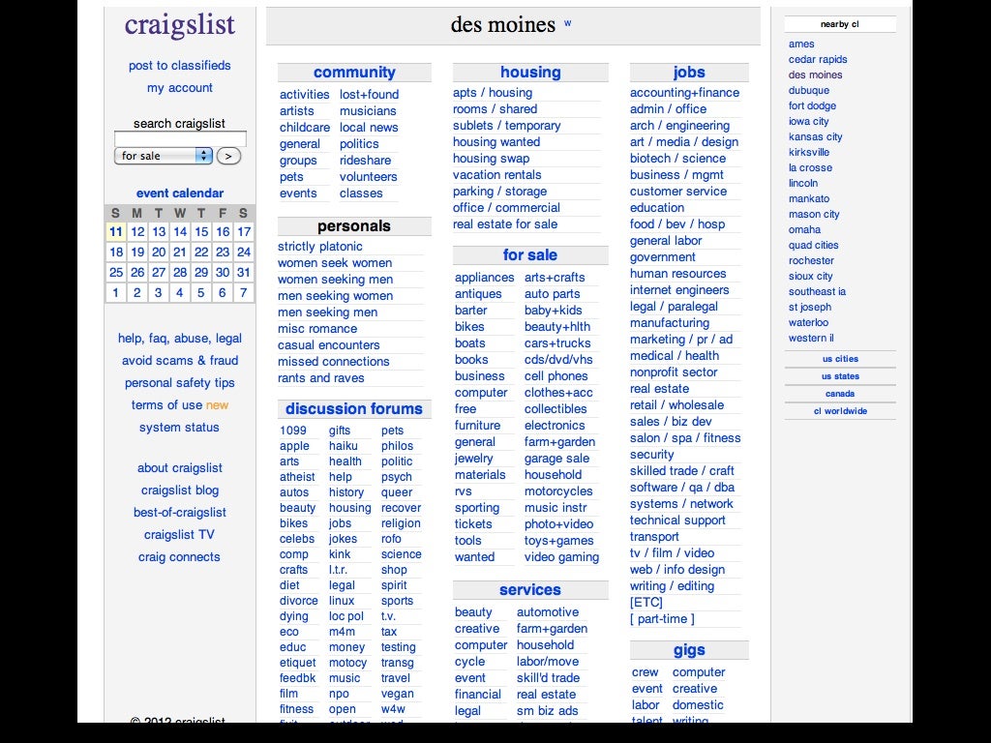Expand the canada list
The height and width of the screenshot is (743, 991).
tap(840, 394)
